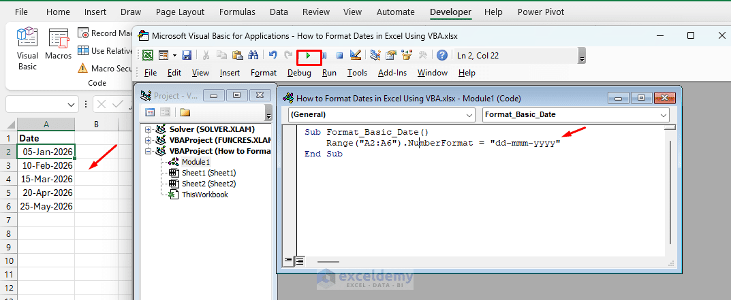The image size is (731, 300).
Task: Open Project panel toolbar options arrow
Action: [x=268, y=113]
